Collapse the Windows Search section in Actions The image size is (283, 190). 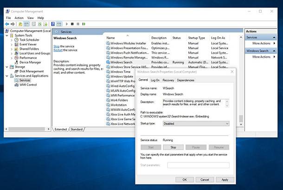point(274,51)
